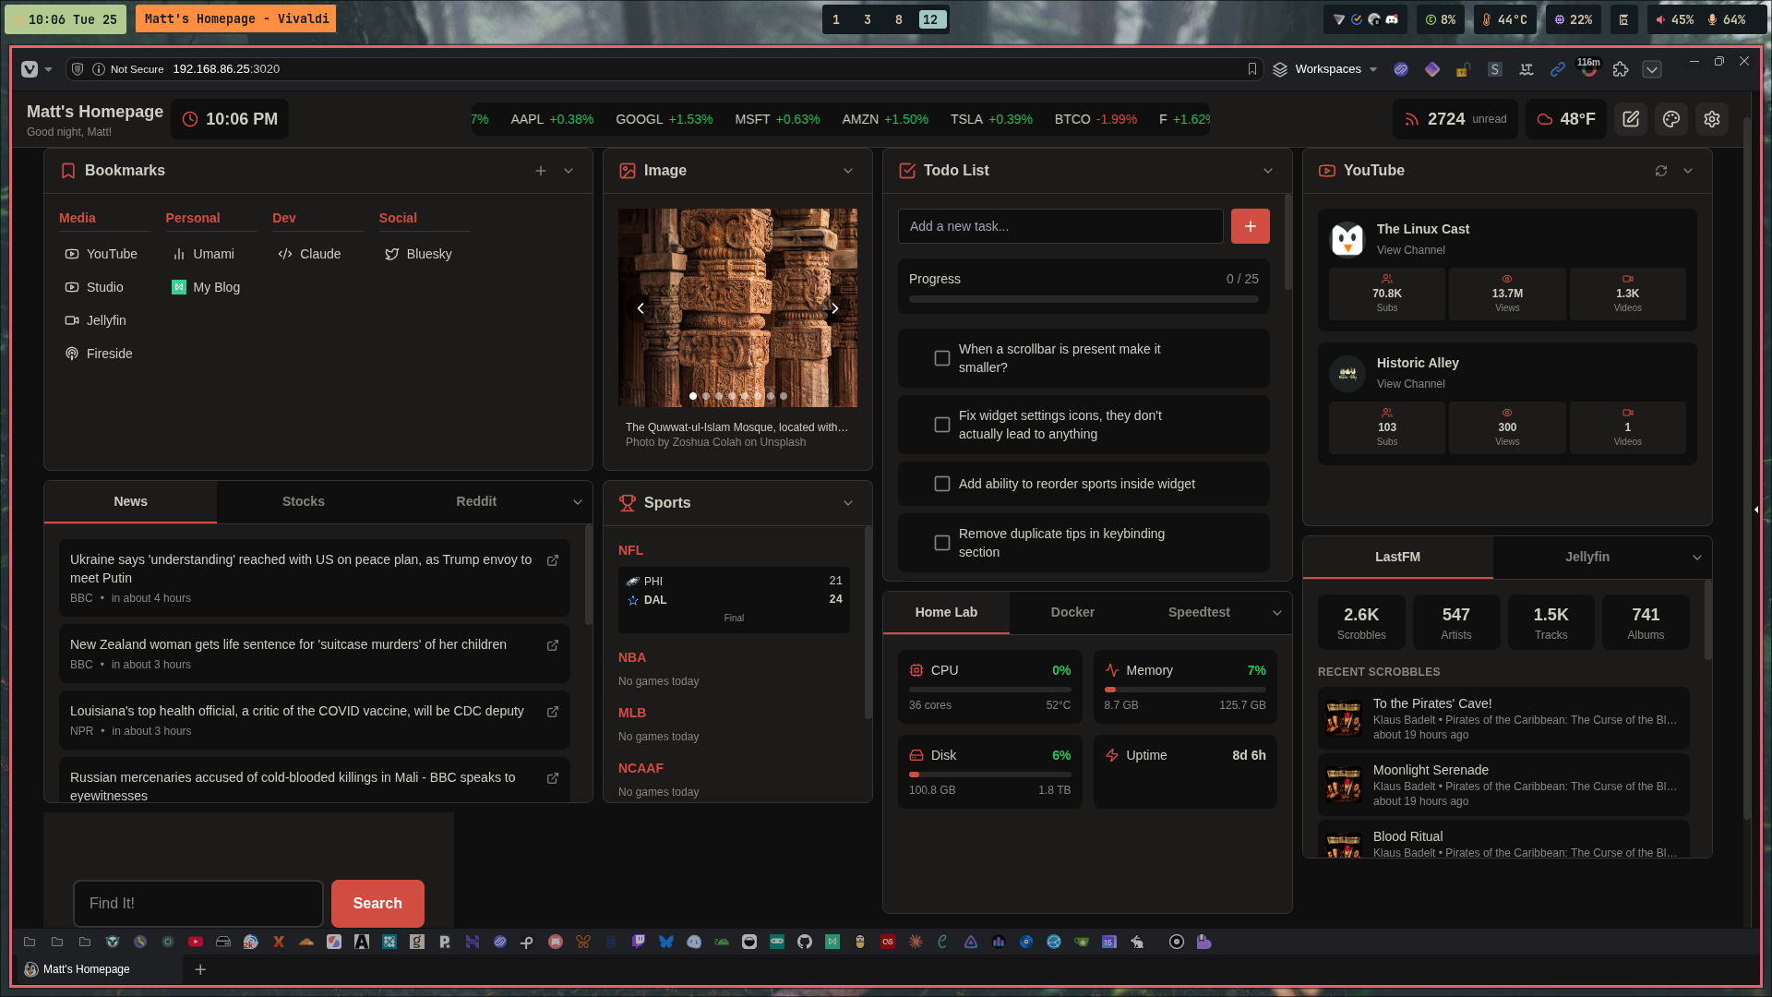Screen dimensions: 1772x997
Task: Check off the scrollbar smaller todo item
Action: (941, 358)
